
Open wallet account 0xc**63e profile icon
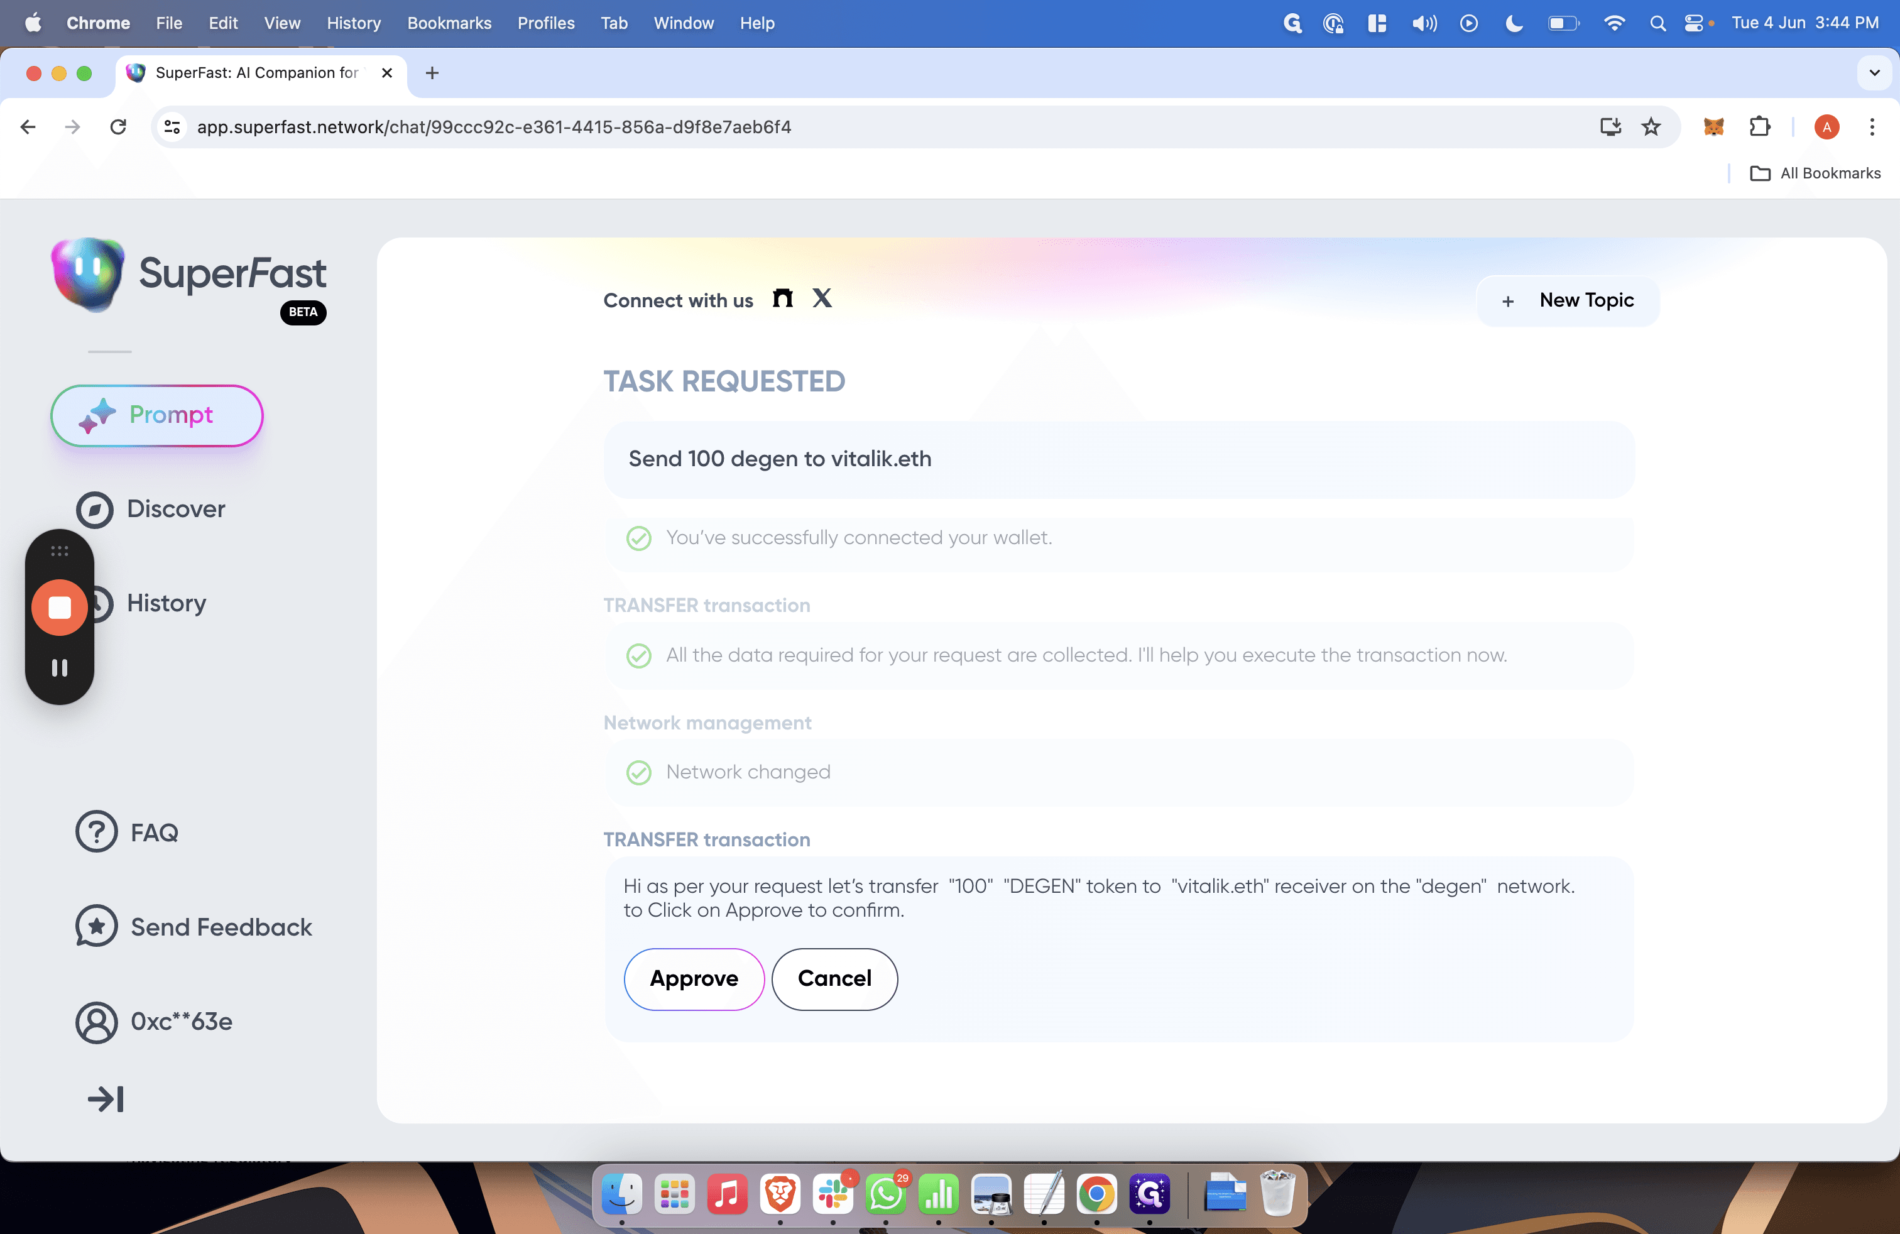tap(97, 1022)
